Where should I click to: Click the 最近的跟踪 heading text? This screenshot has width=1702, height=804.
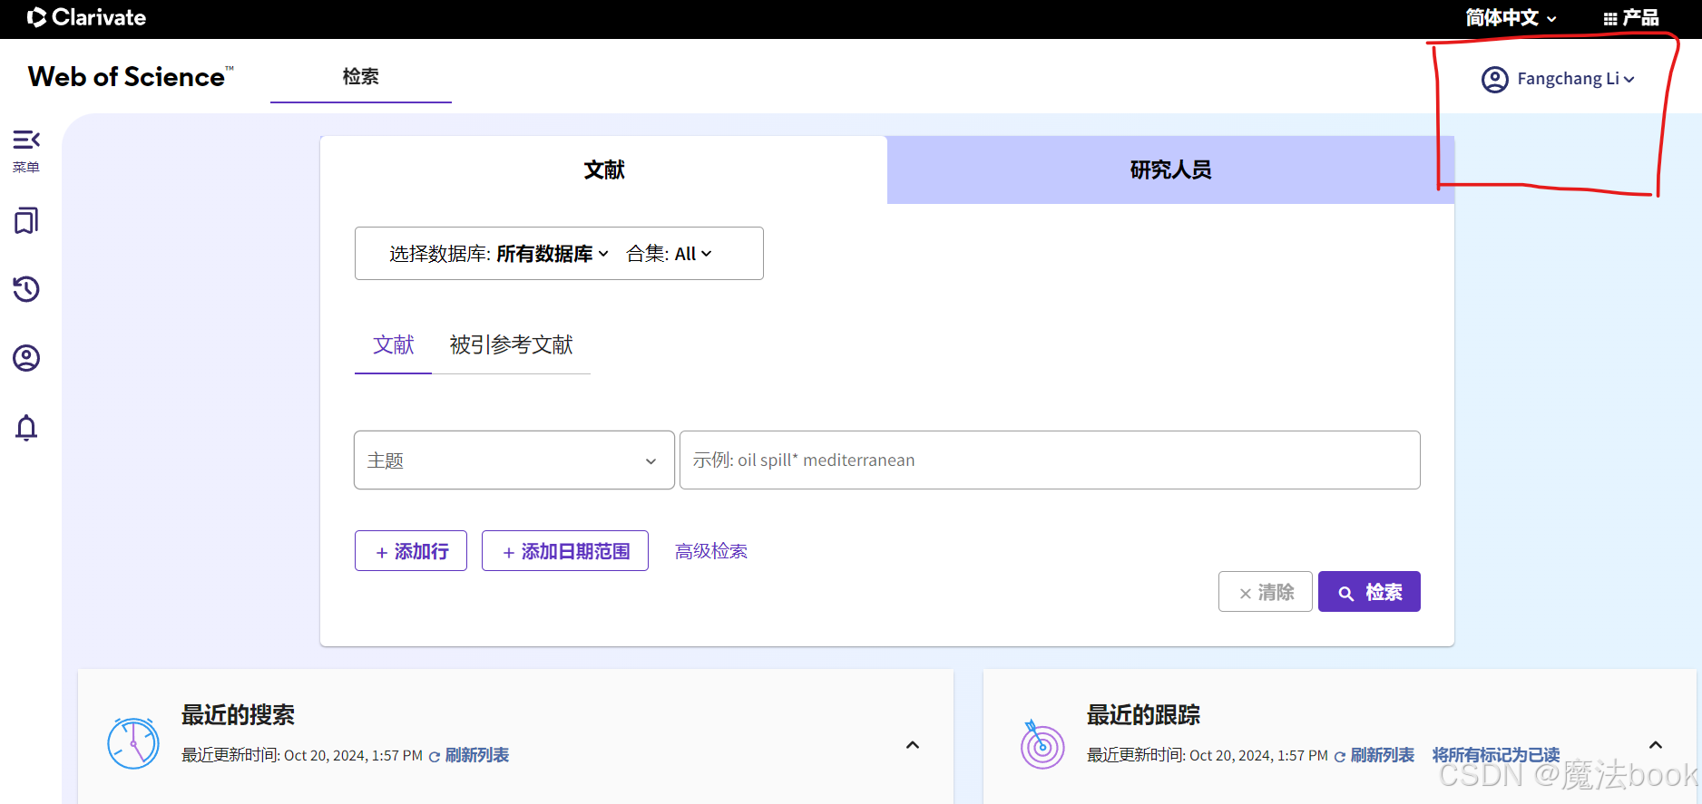1144,715
